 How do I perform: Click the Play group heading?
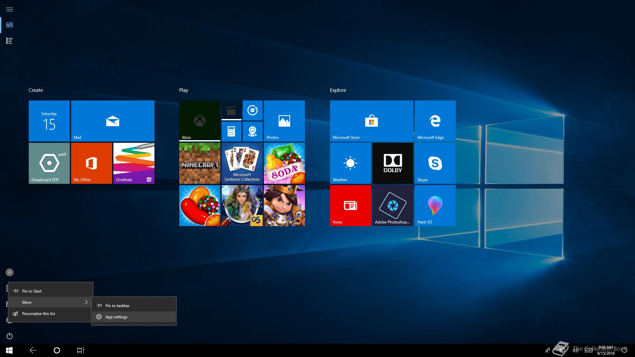[x=184, y=90]
